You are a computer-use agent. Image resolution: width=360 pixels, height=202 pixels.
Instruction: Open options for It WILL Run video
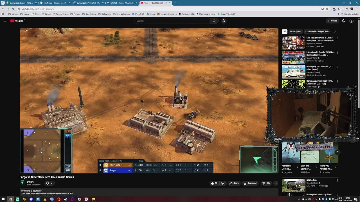(337, 180)
